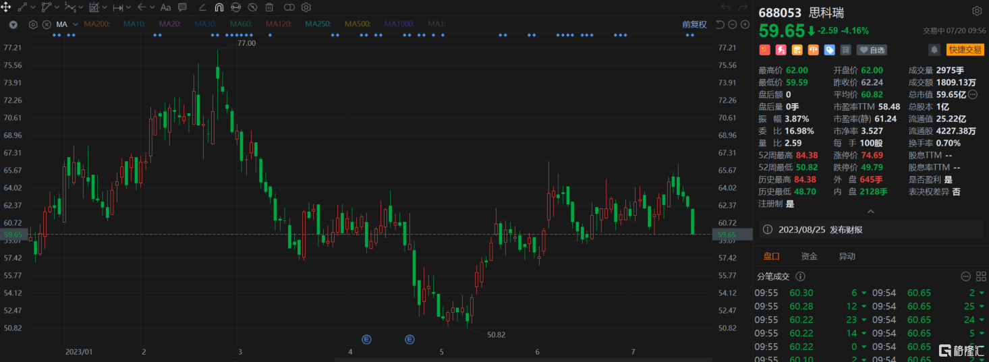The width and height of the screenshot is (989, 362).
Task: Toggle 自选 favorite heart button
Action: coord(872,50)
